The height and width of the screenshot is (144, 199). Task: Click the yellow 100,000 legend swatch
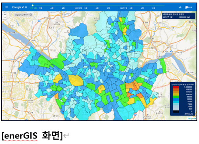tap(176, 94)
